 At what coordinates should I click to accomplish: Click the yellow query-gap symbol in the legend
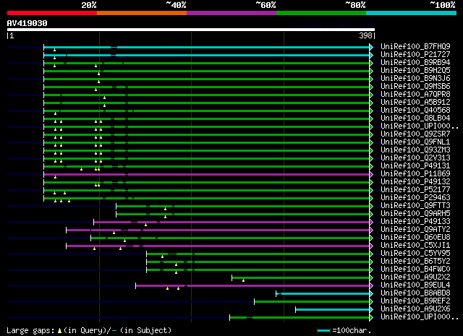click(x=59, y=331)
